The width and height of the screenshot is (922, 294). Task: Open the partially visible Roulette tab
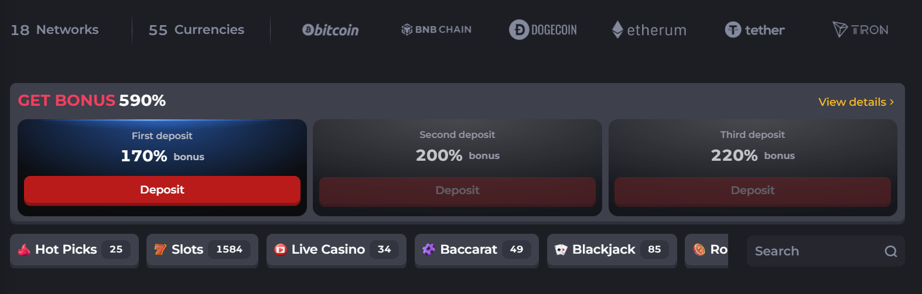point(706,250)
